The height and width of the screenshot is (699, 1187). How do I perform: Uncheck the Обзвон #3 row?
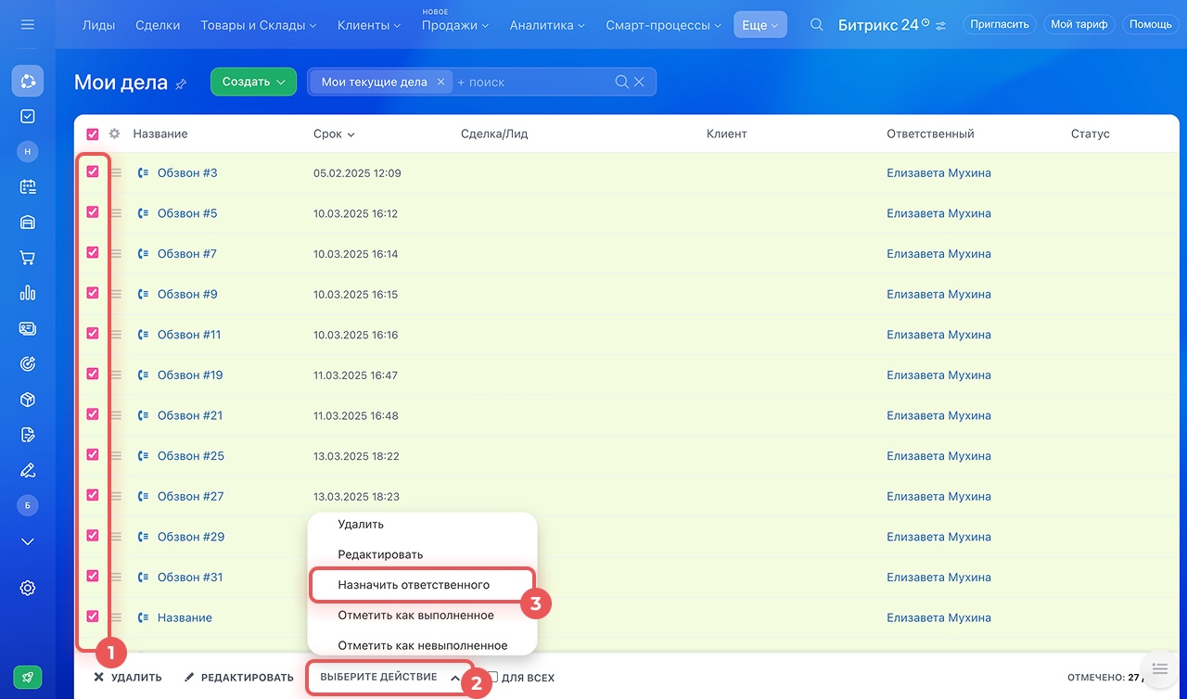tap(93, 172)
